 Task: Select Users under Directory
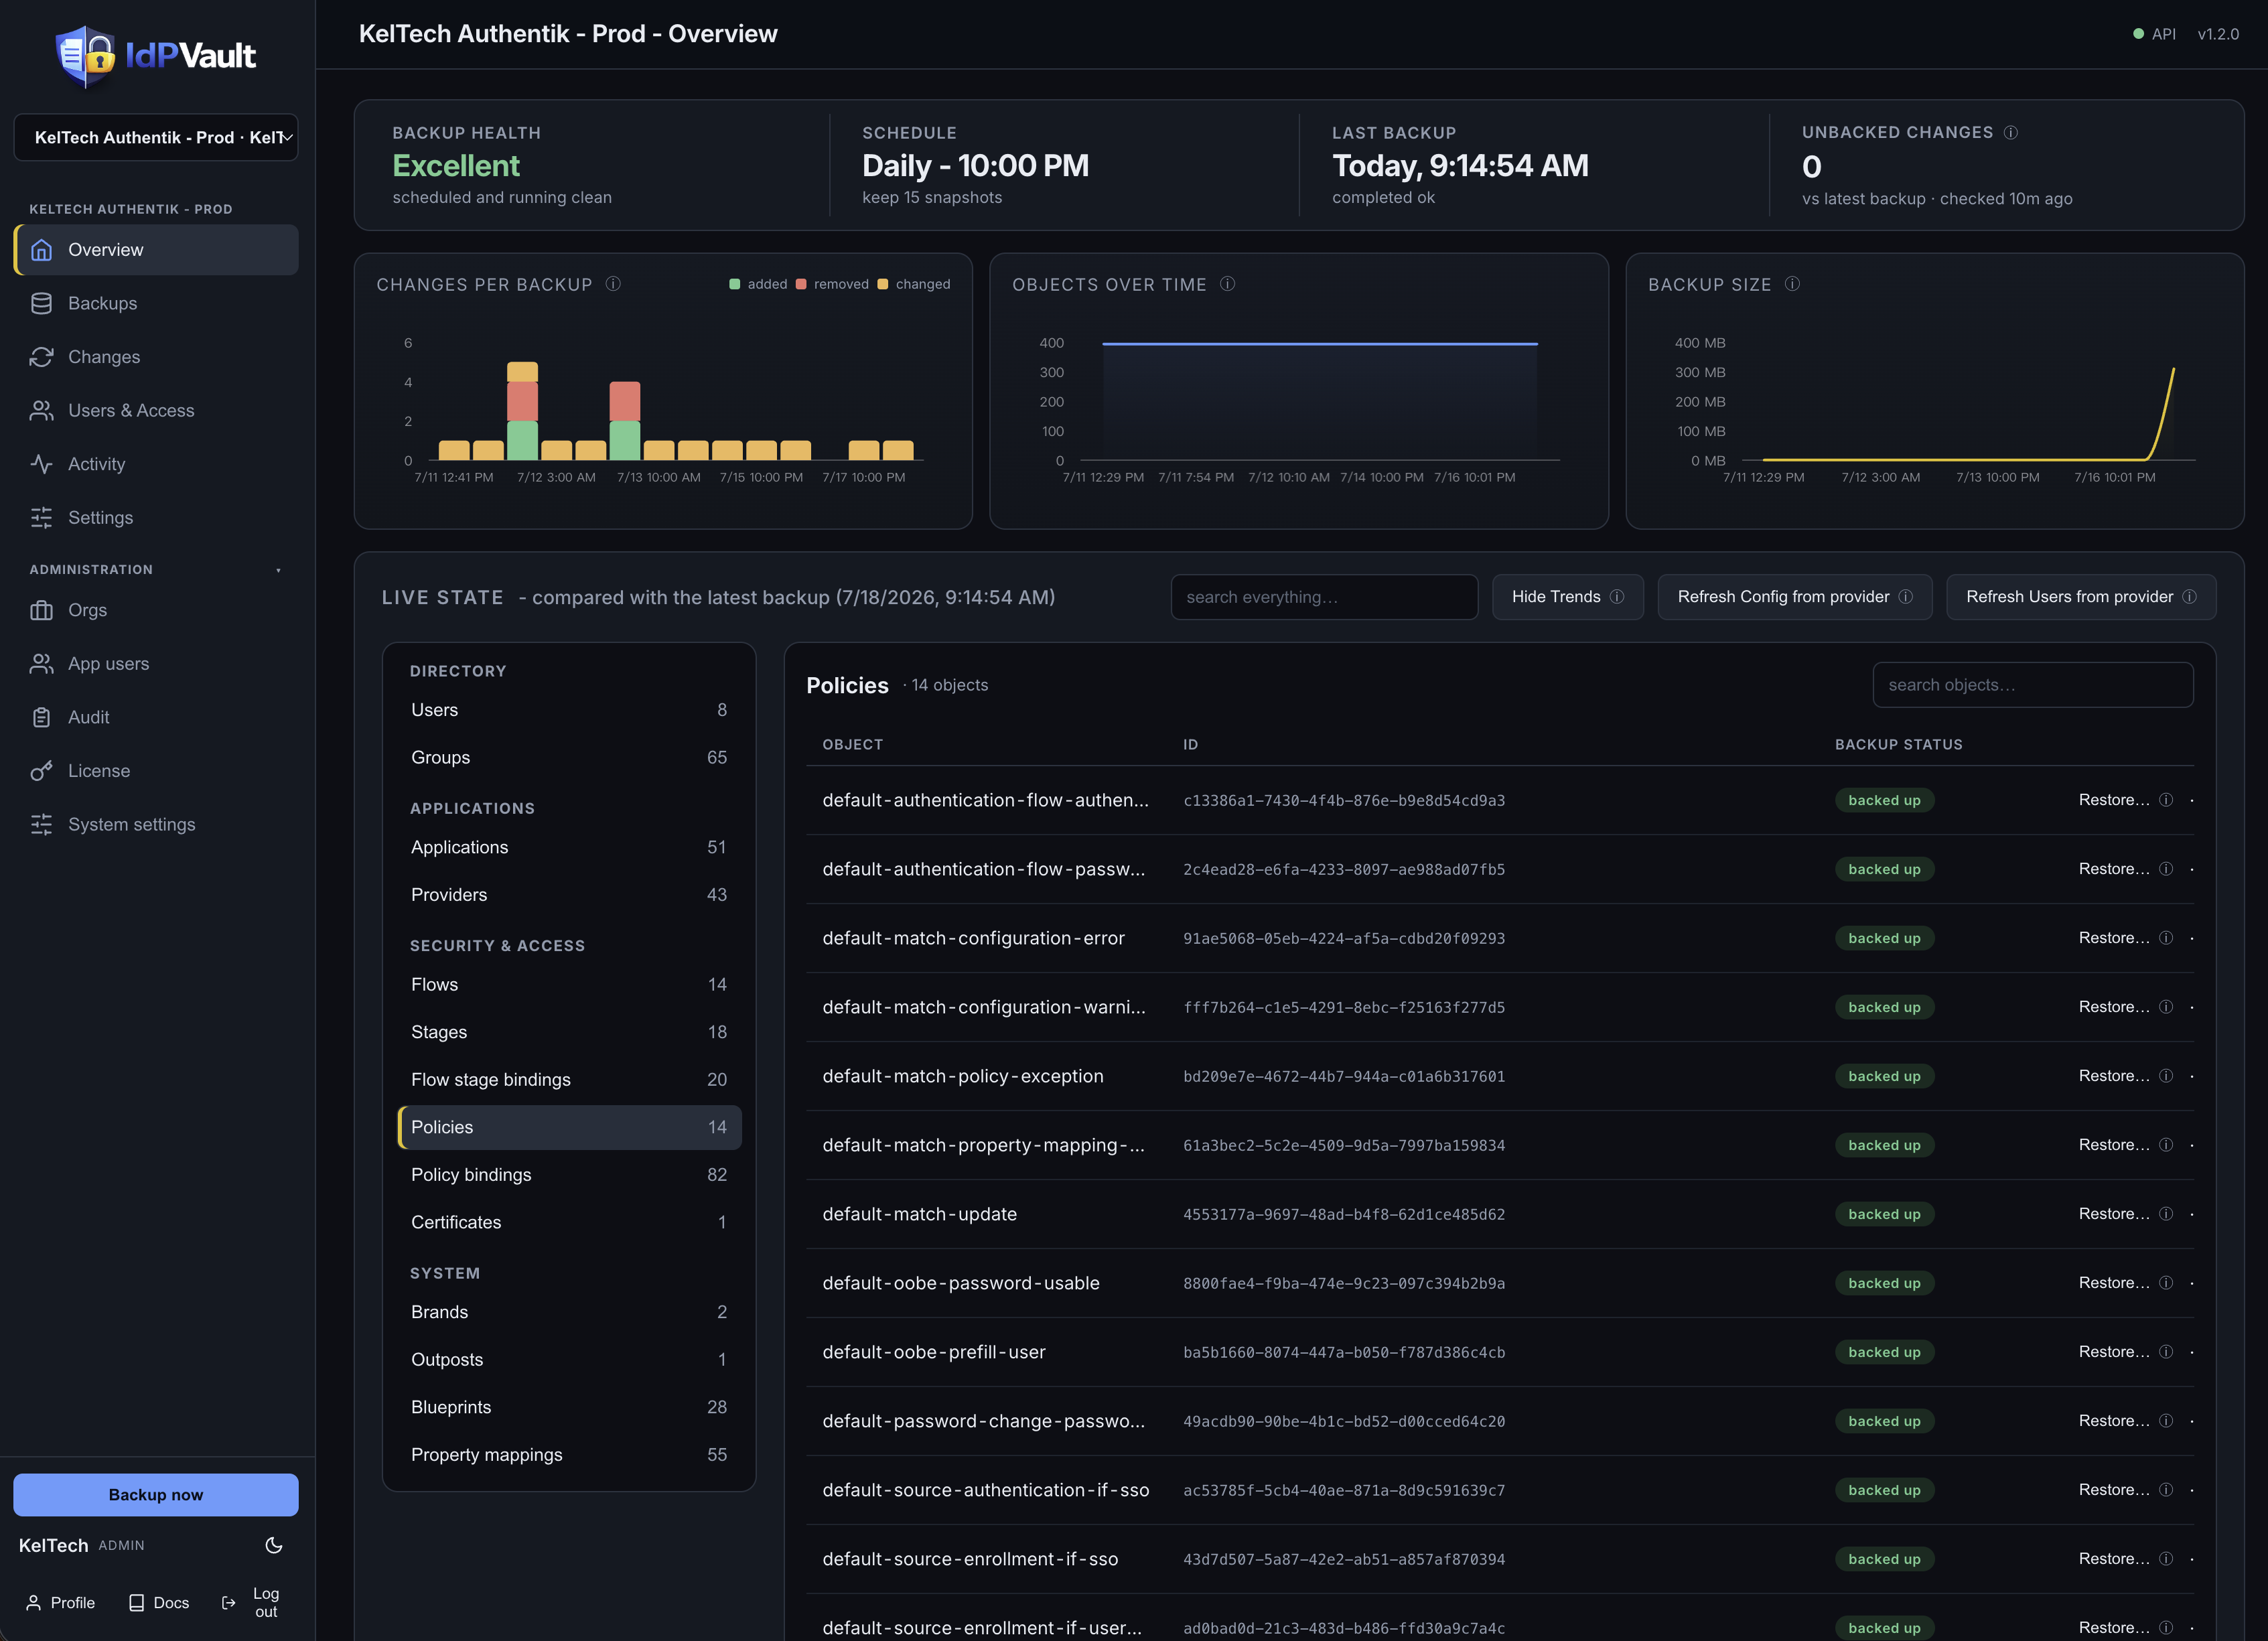coord(569,710)
